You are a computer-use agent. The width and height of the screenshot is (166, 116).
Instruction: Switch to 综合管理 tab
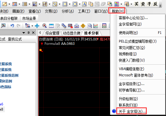click(x=52, y=33)
